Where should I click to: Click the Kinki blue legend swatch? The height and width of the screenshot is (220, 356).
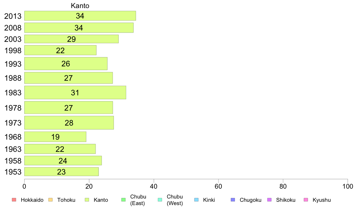coord(196,200)
